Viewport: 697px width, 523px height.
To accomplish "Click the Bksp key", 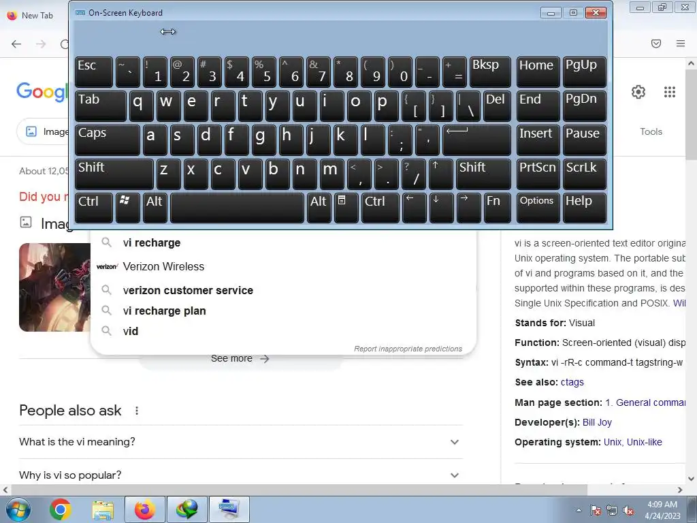I will point(490,72).
